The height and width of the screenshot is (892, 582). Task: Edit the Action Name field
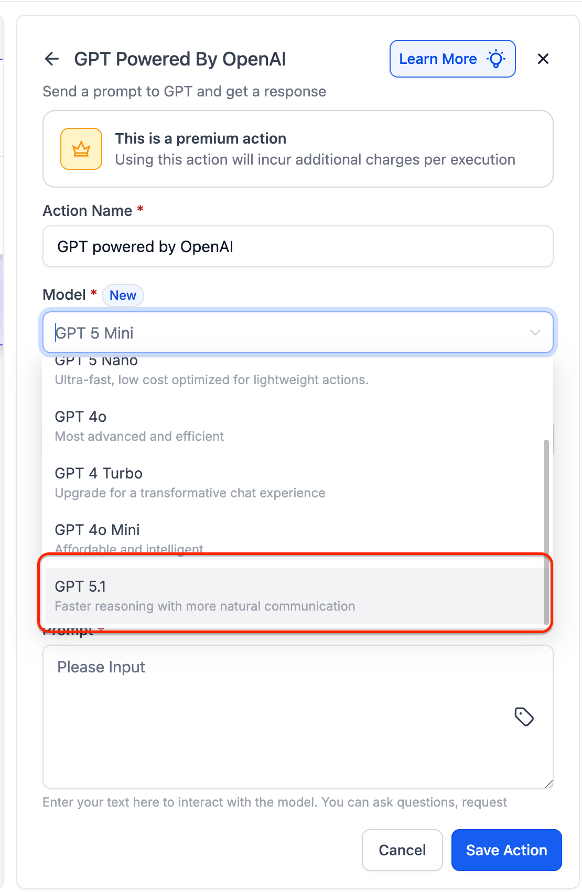[x=298, y=247]
